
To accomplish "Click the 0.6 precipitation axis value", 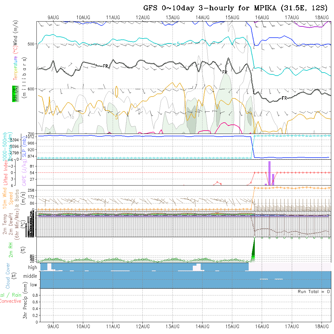I will pos(35,302).
